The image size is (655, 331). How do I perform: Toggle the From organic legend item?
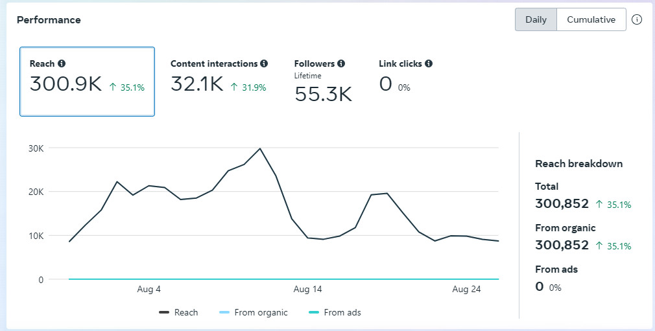point(254,312)
